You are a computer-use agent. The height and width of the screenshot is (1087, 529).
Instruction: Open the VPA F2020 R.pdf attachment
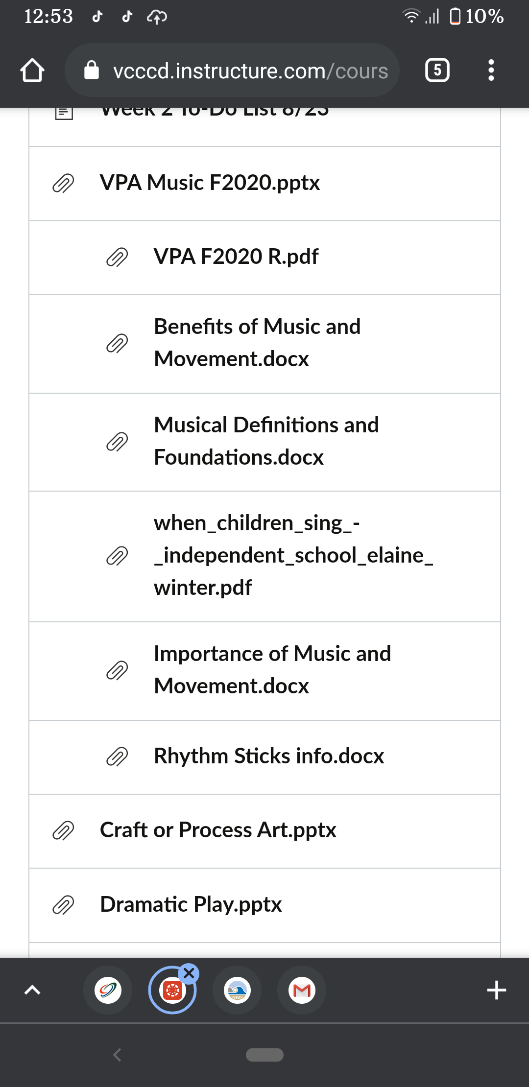(236, 257)
